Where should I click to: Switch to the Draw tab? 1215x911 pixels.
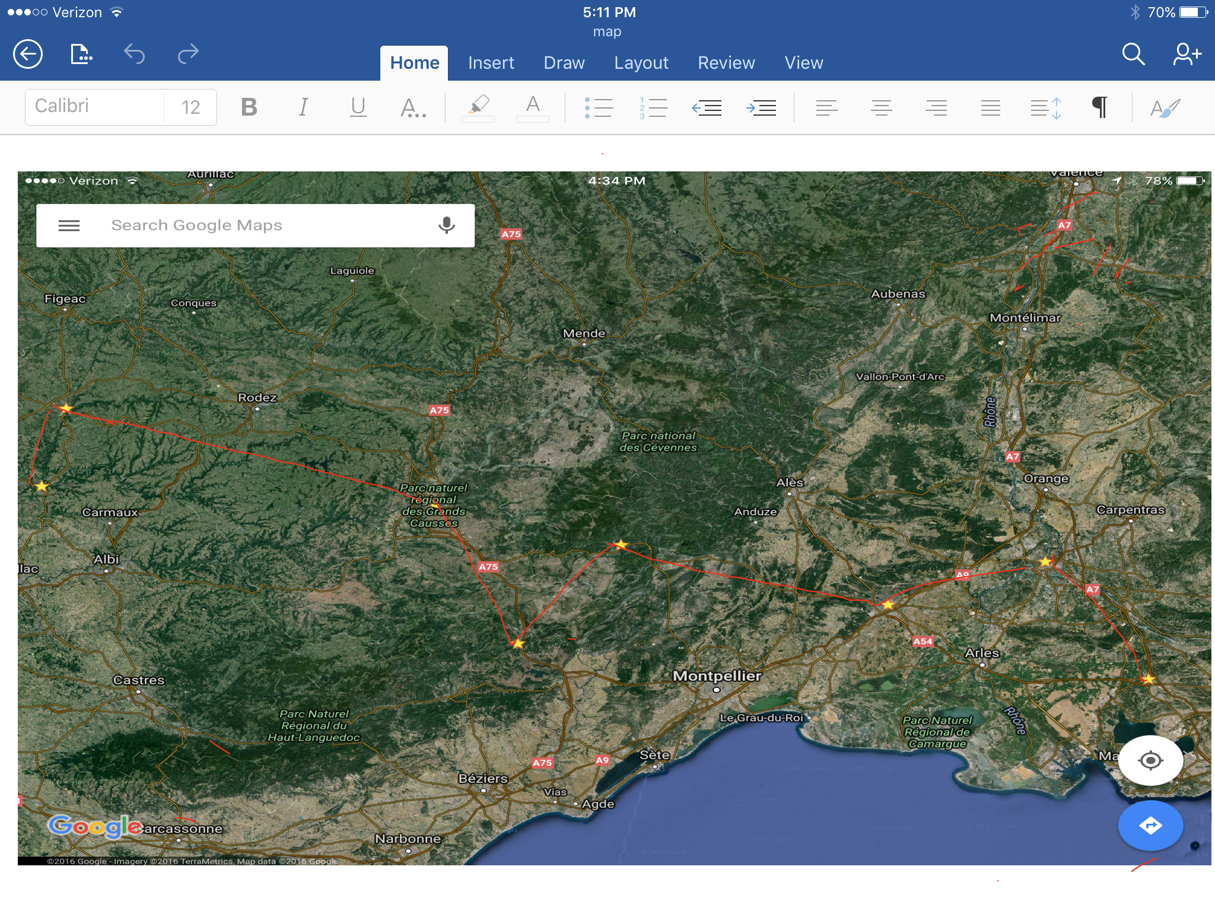(x=564, y=63)
